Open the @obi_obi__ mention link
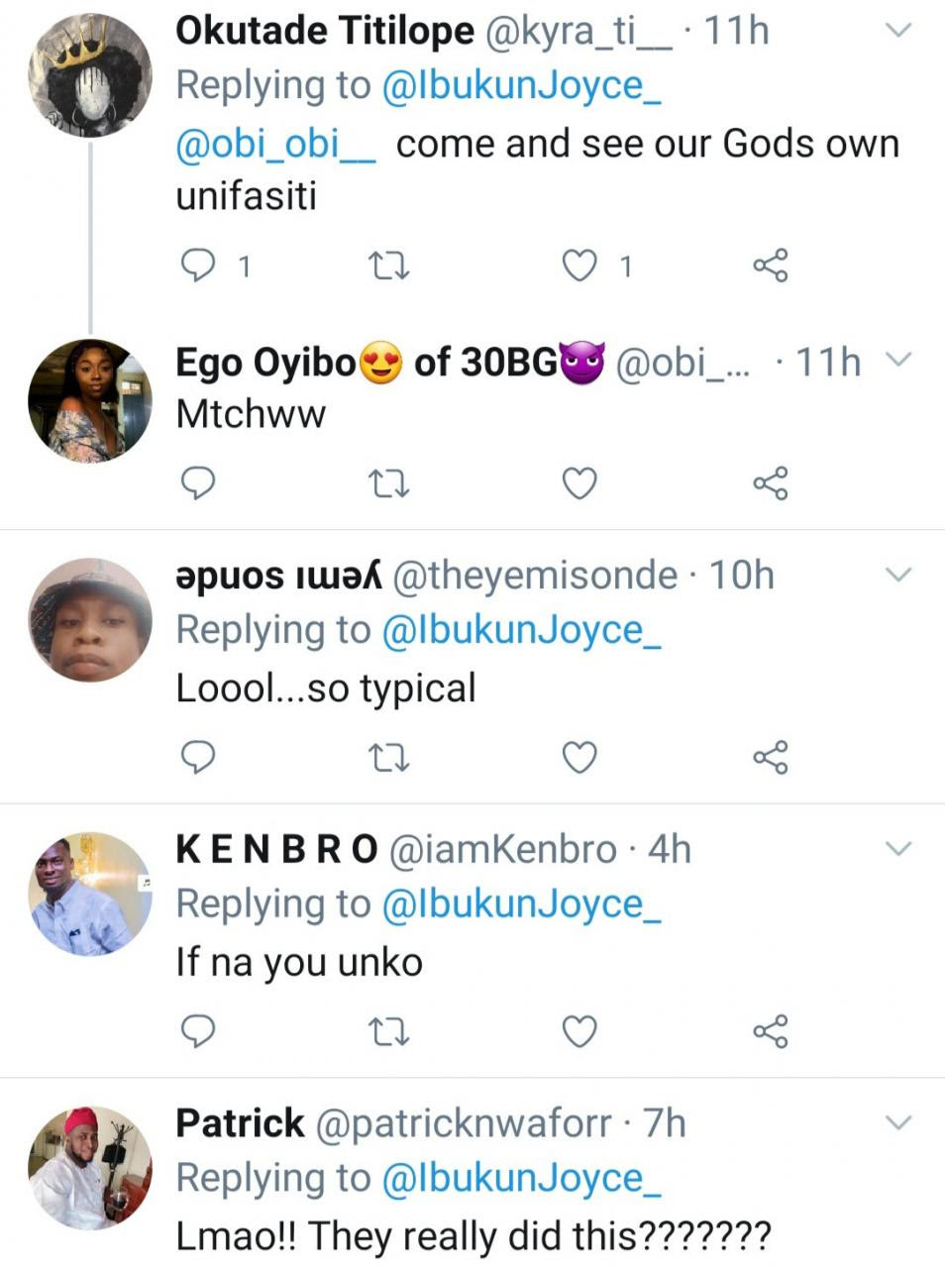Image resolution: width=945 pixels, height=1268 pixels. point(275,145)
